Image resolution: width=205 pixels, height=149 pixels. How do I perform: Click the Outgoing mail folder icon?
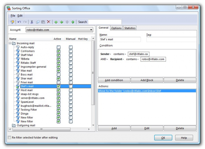tap(14, 125)
